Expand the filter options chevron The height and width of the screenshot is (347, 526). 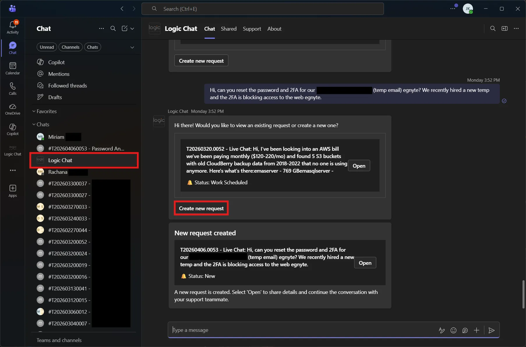pyautogui.click(x=132, y=47)
